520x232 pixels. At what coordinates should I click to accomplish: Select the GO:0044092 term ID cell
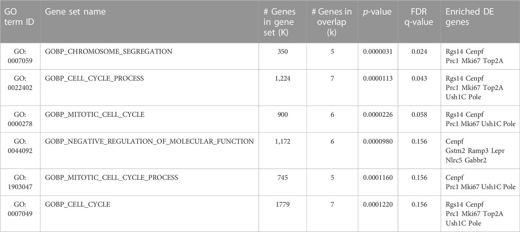[20, 146]
